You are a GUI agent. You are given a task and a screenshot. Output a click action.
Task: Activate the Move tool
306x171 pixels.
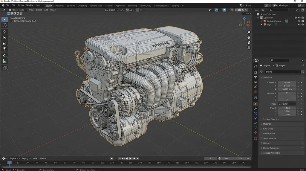[x=4, y=32]
